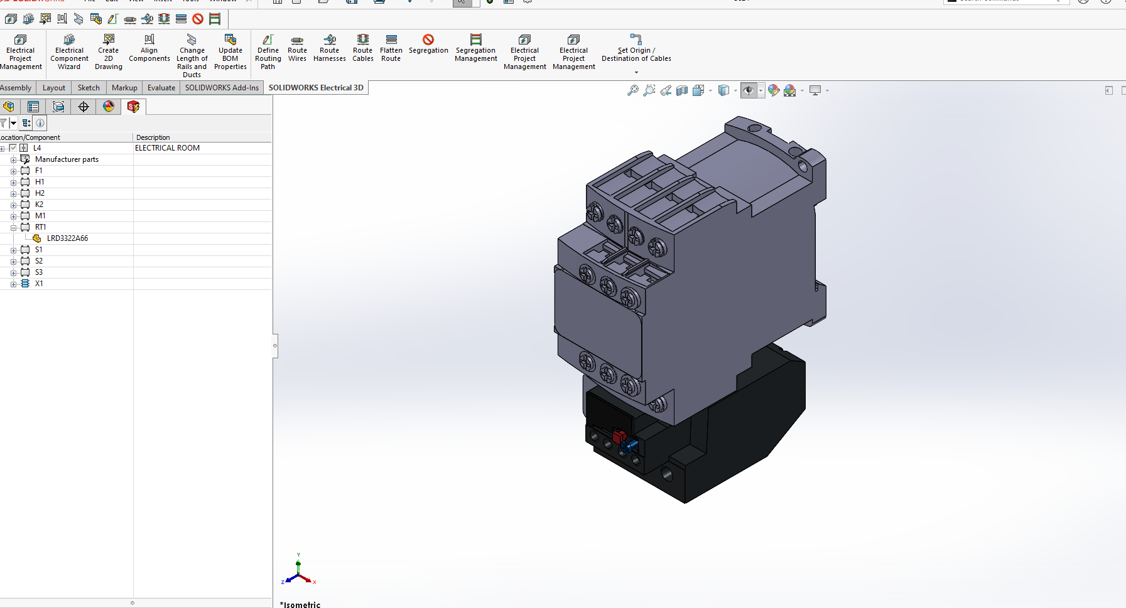Click Set Origin / Destination of Cables
This screenshot has height=608, width=1126.
click(x=636, y=49)
